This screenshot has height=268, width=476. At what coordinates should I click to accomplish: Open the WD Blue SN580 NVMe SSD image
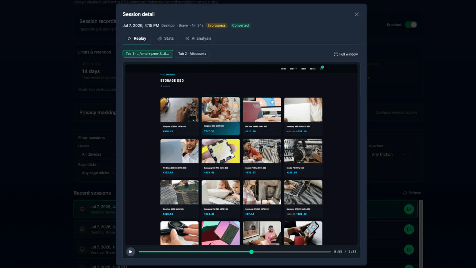point(262,110)
